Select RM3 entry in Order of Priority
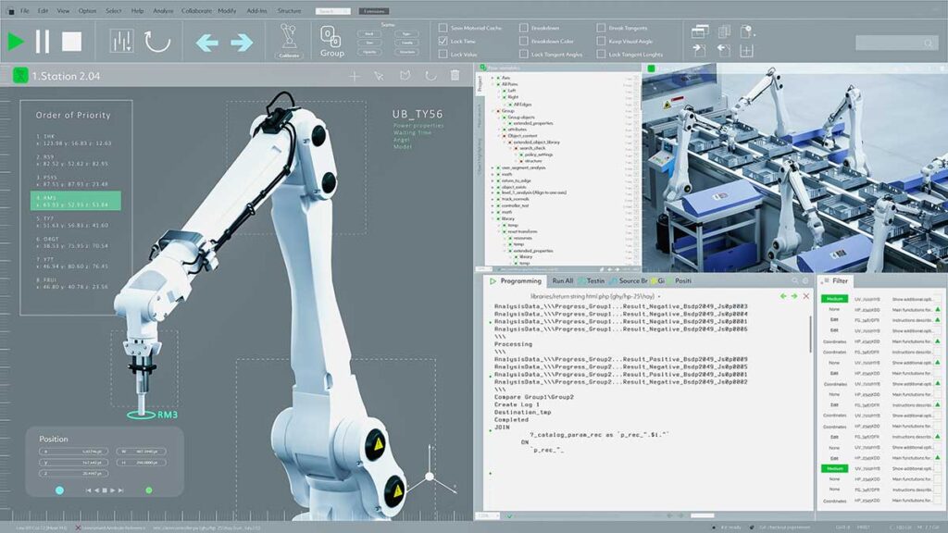Screen dimensions: 948x533 coord(76,201)
